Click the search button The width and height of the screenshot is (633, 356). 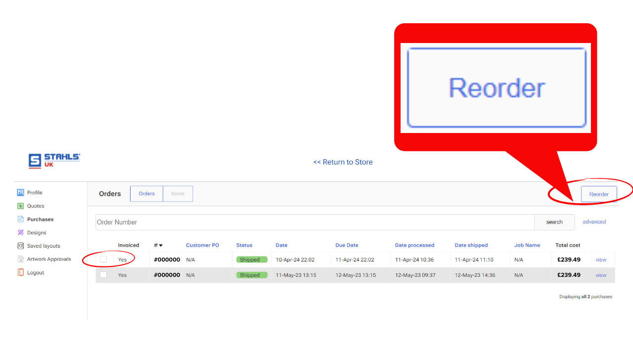pyautogui.click(x=554, y=222)
